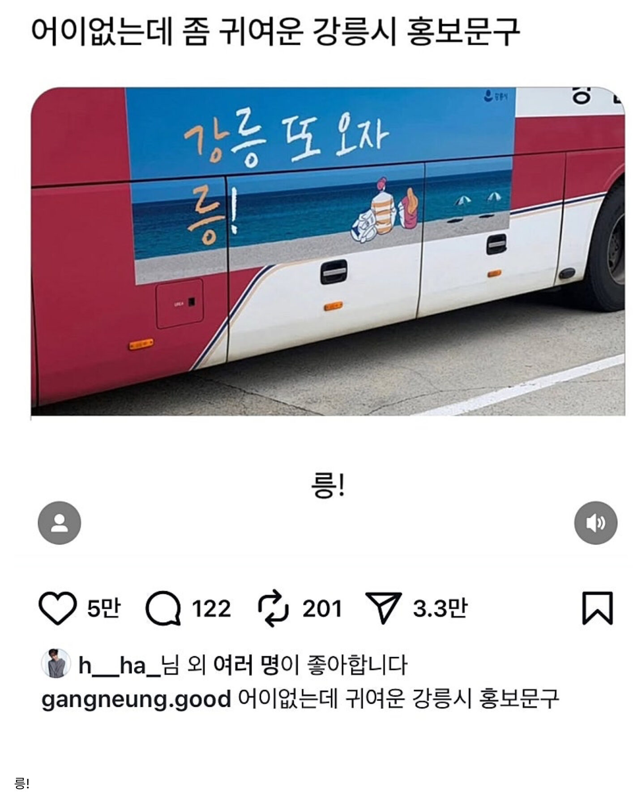Tap the heart like icon
This screenshot has height=800, width=633.
pos(57,608)
